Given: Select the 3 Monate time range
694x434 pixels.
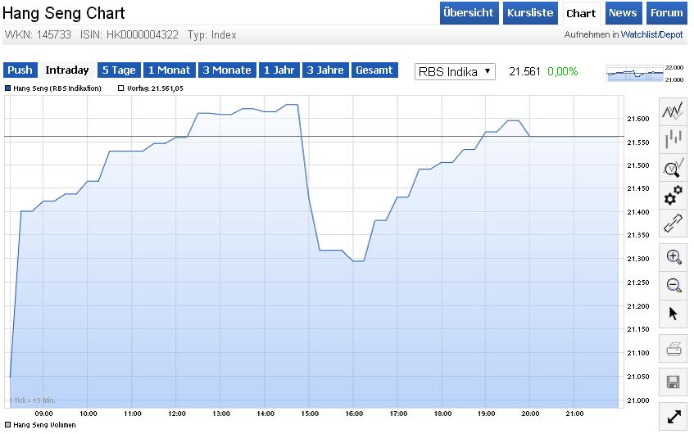Looking at the screenshot, I should coord(227,70).
